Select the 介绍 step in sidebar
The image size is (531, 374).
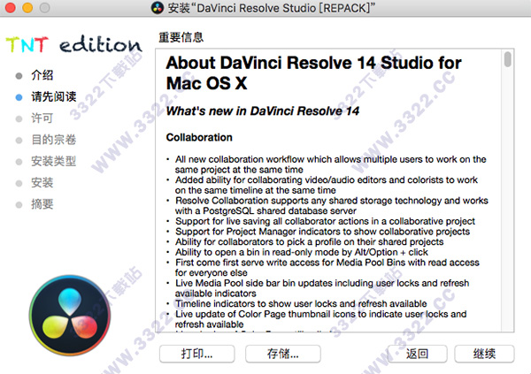tap(42, 75)
